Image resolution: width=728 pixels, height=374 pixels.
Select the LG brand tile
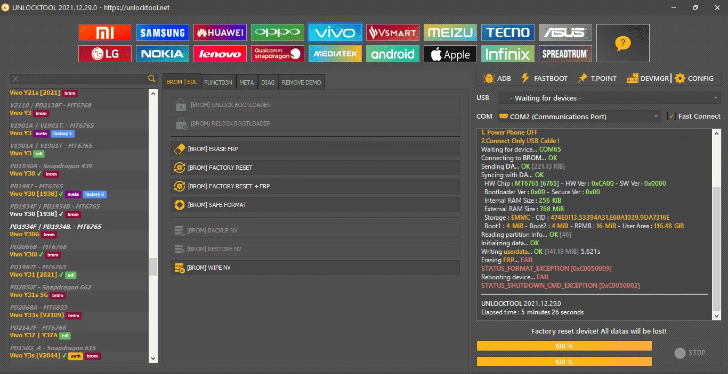pos(104,54)
